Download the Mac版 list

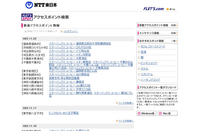pos(168,113)
